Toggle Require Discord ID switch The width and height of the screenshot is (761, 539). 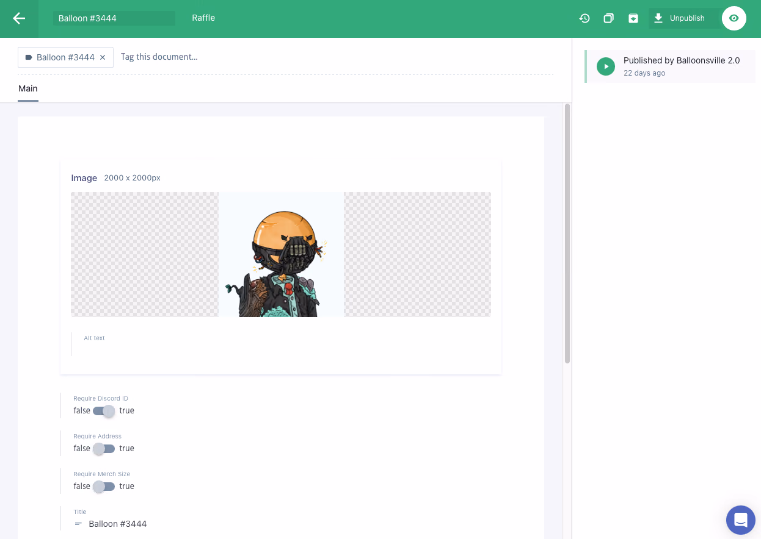(x=104, y=411)
